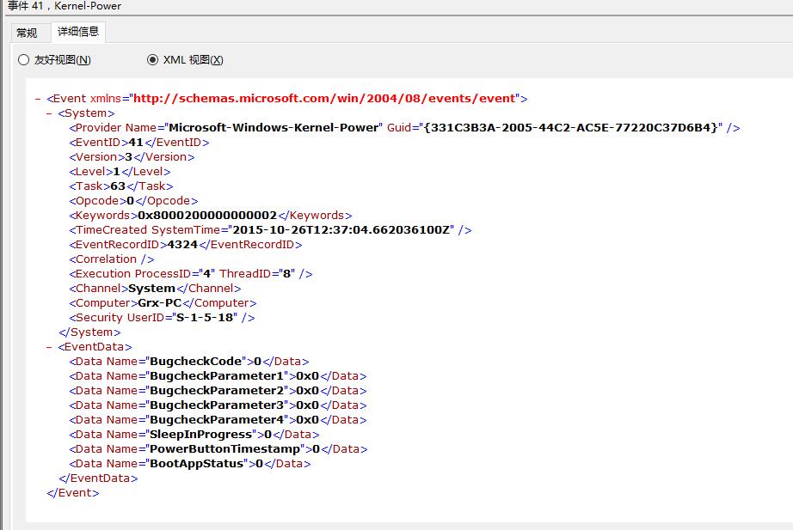This screenshot has height=530, width=793.
Task: Click the PowerButtonTimestamp data line
Action: [218, 449]
